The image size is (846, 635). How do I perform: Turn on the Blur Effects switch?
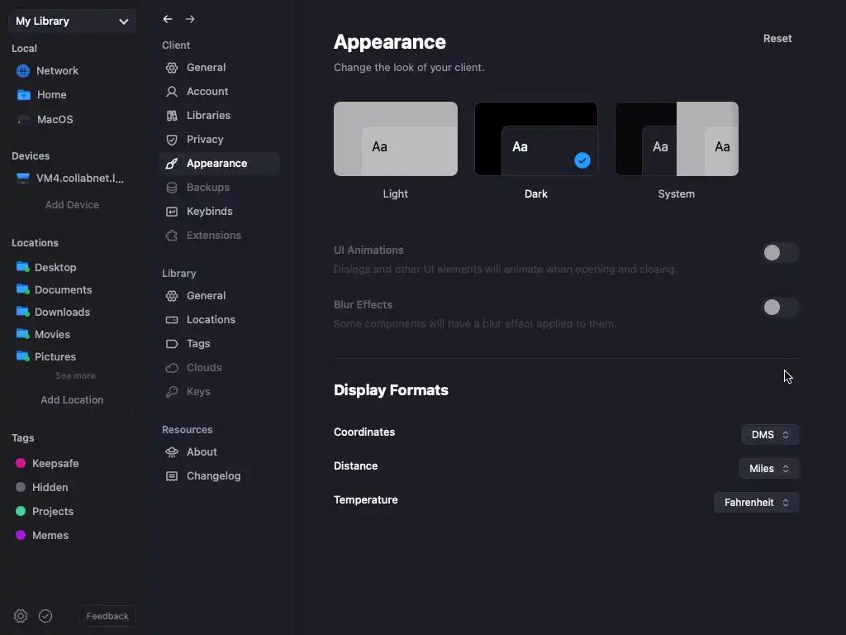tap(779, 308)
